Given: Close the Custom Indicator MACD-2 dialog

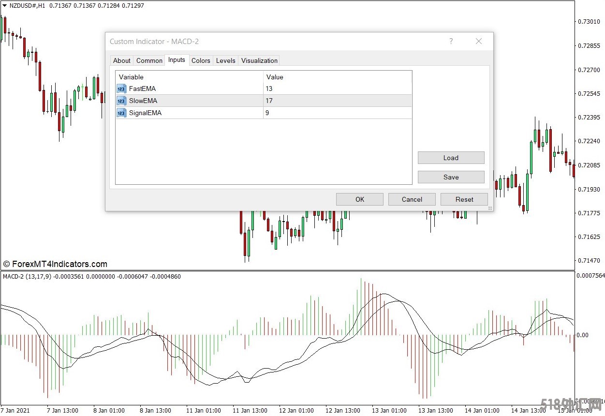Looking at the screenshot, I should pyautogui.click(x=478, y=42).
